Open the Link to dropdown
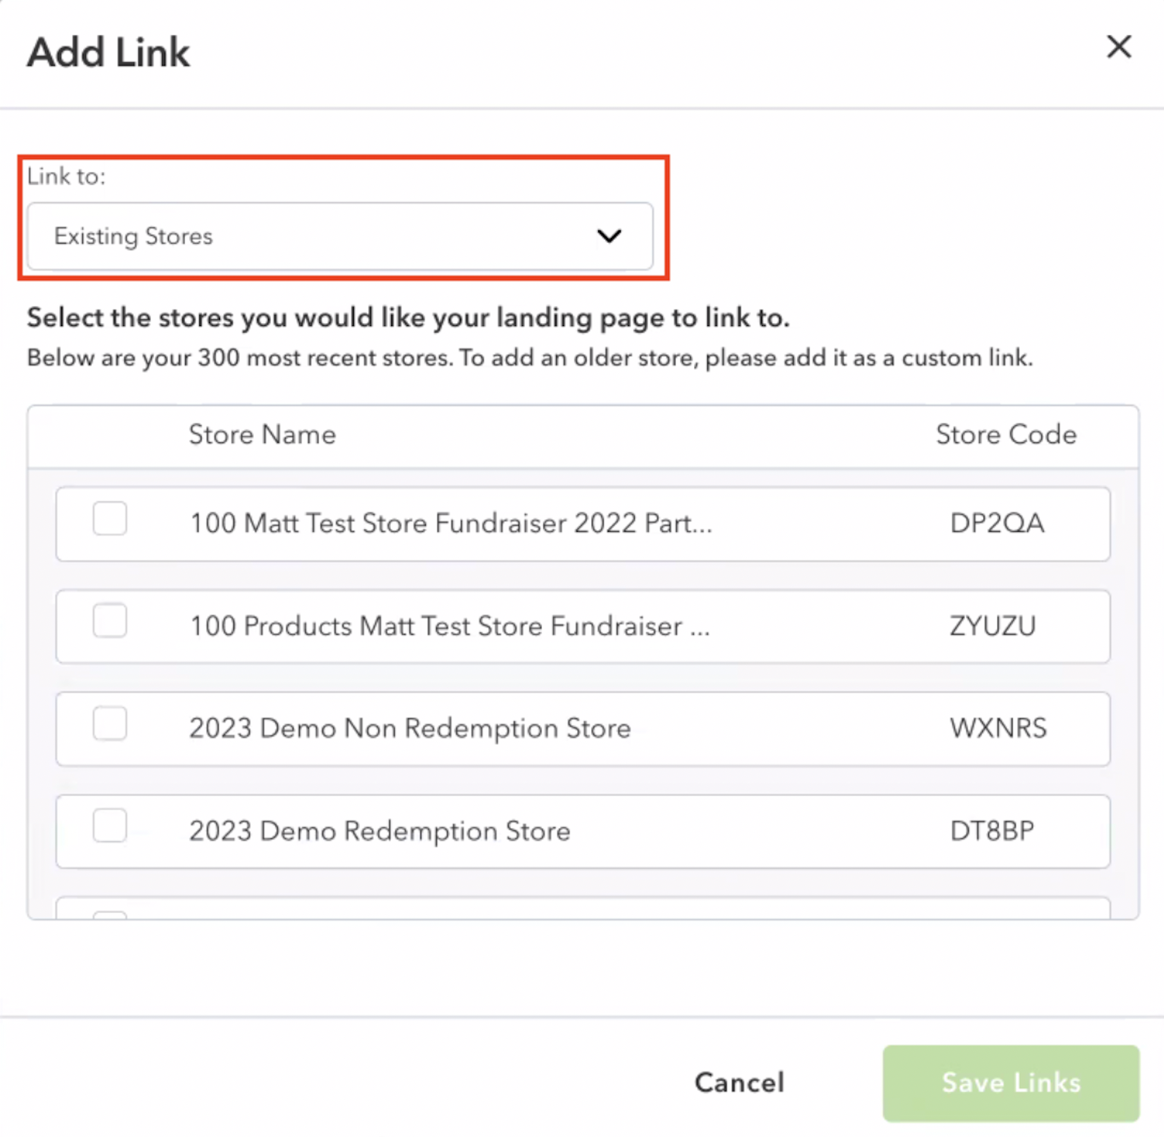Screen dimensions: 1164x1137 (340, 236)
